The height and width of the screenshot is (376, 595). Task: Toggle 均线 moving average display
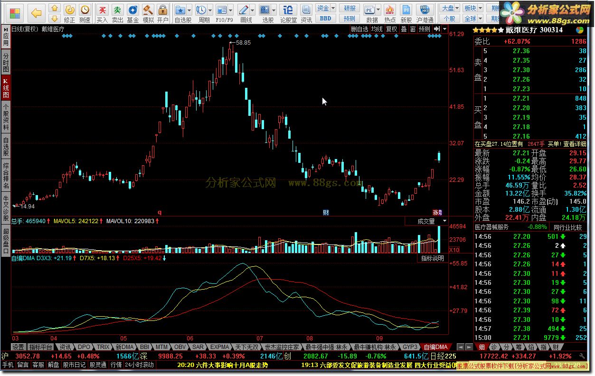(377, 29)
